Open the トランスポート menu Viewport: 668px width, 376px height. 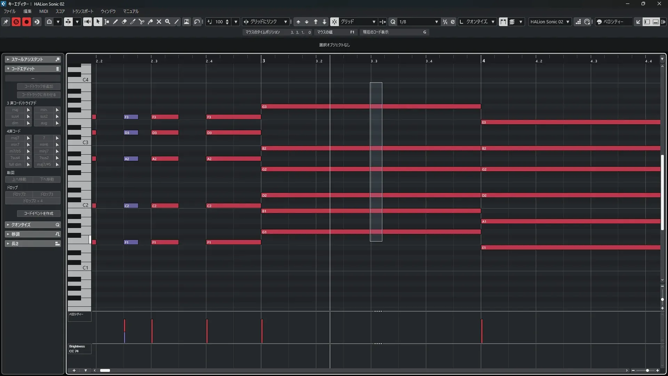(82, 11)
